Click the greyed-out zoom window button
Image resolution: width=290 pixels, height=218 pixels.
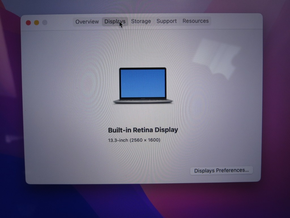click(x=45, y=22)
